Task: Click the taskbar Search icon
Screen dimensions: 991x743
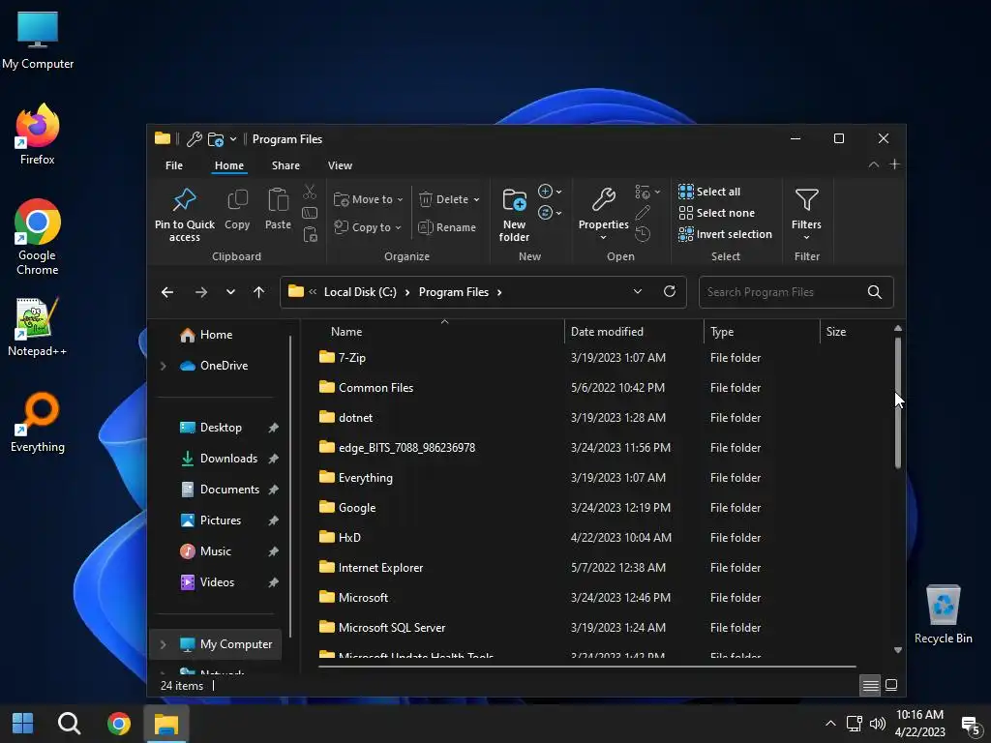Action: click(69, 724)
